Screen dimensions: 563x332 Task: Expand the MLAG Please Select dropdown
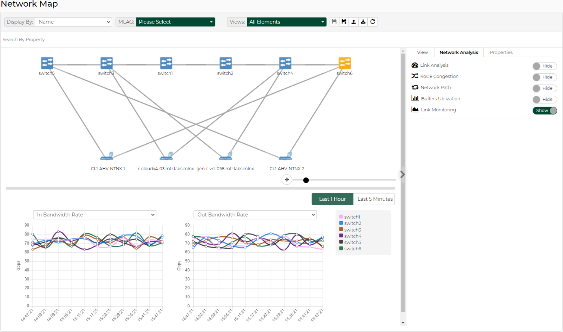pyautogui.click(x=176, y=22)
